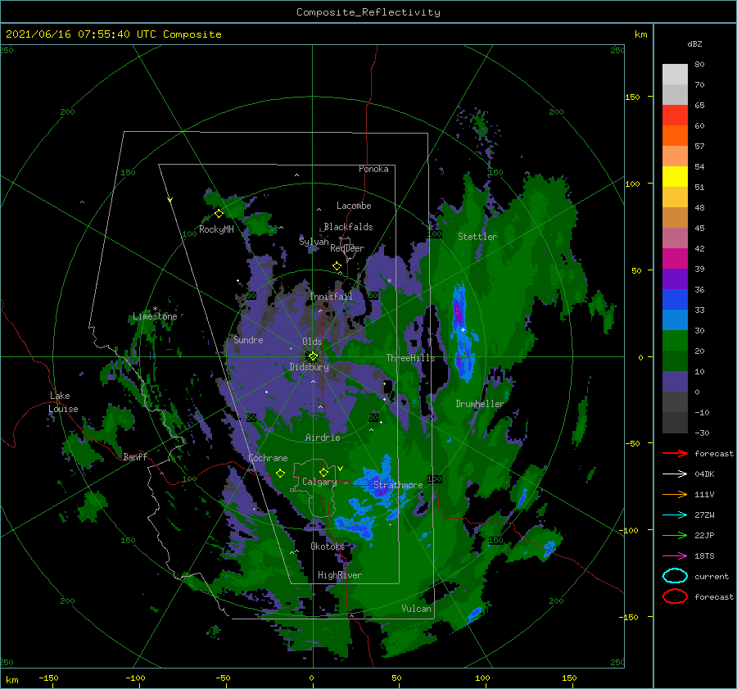737x689 pixels.
Task: Click the yellow station marker above Calgary
Action: pos(323,472)
